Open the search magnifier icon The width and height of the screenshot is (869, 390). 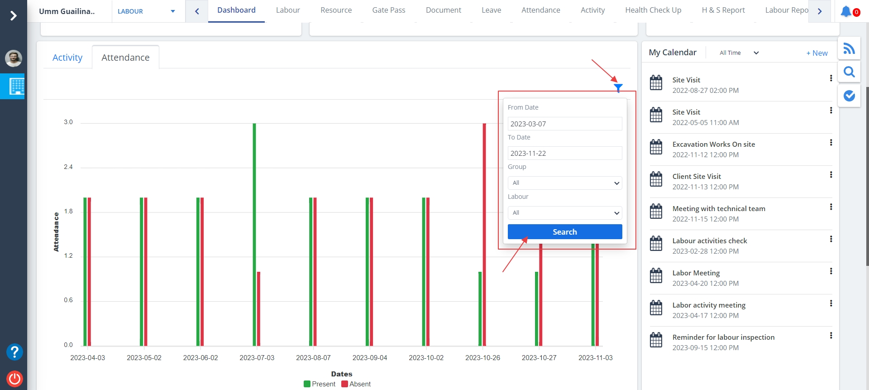pyautogui.click(x=849, y=72)
